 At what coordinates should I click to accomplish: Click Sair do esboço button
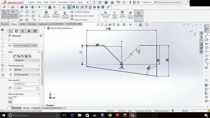[4, 14]
